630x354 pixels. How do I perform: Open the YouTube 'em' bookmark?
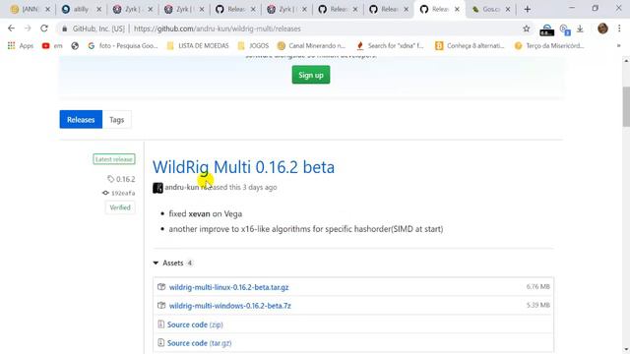coord(52,46)
